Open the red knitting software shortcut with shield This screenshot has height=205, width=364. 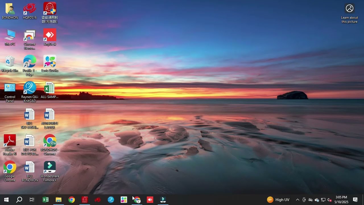[50, 13]
